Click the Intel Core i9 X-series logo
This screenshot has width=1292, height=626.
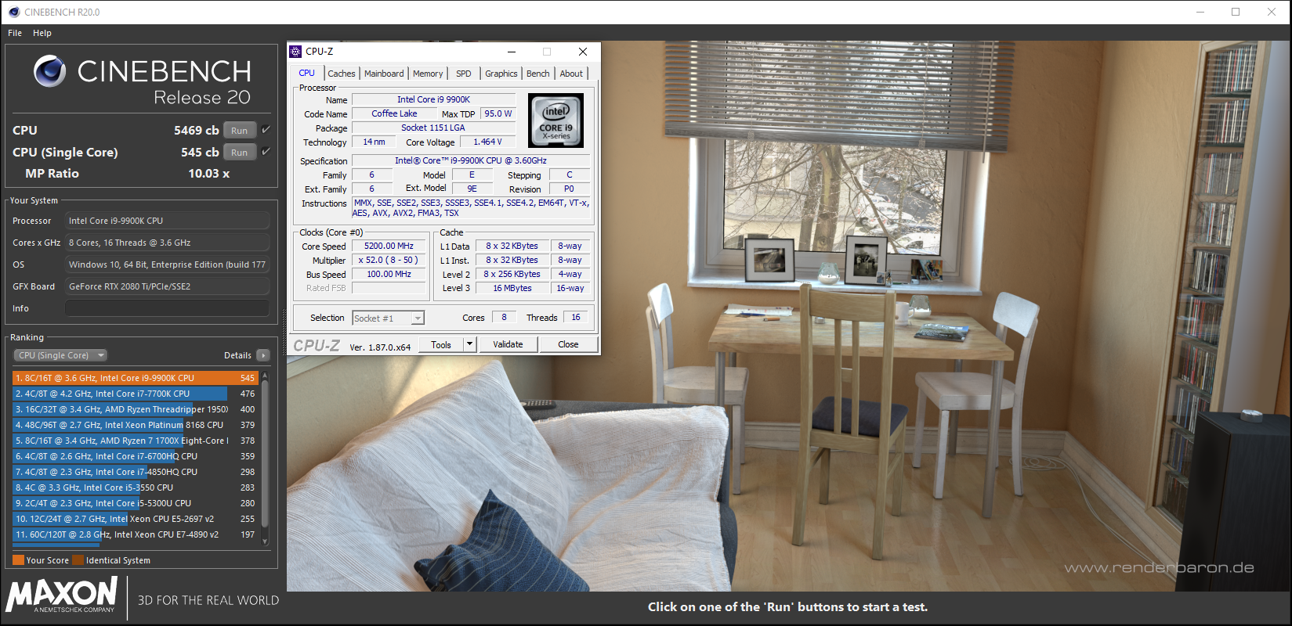click(x=556, y=121)
